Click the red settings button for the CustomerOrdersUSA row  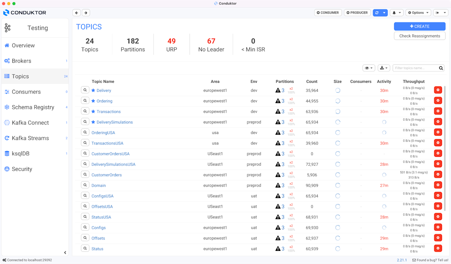(x=438, y=153)
